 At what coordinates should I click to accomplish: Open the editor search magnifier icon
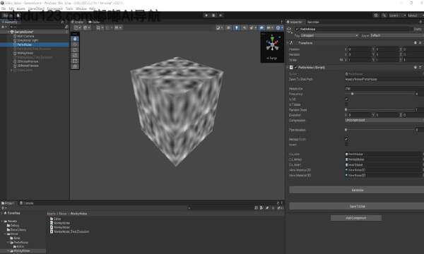point(384,16)
